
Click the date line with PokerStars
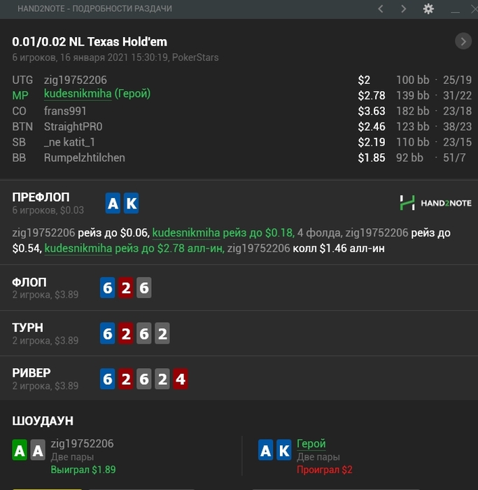click(115, 57)
